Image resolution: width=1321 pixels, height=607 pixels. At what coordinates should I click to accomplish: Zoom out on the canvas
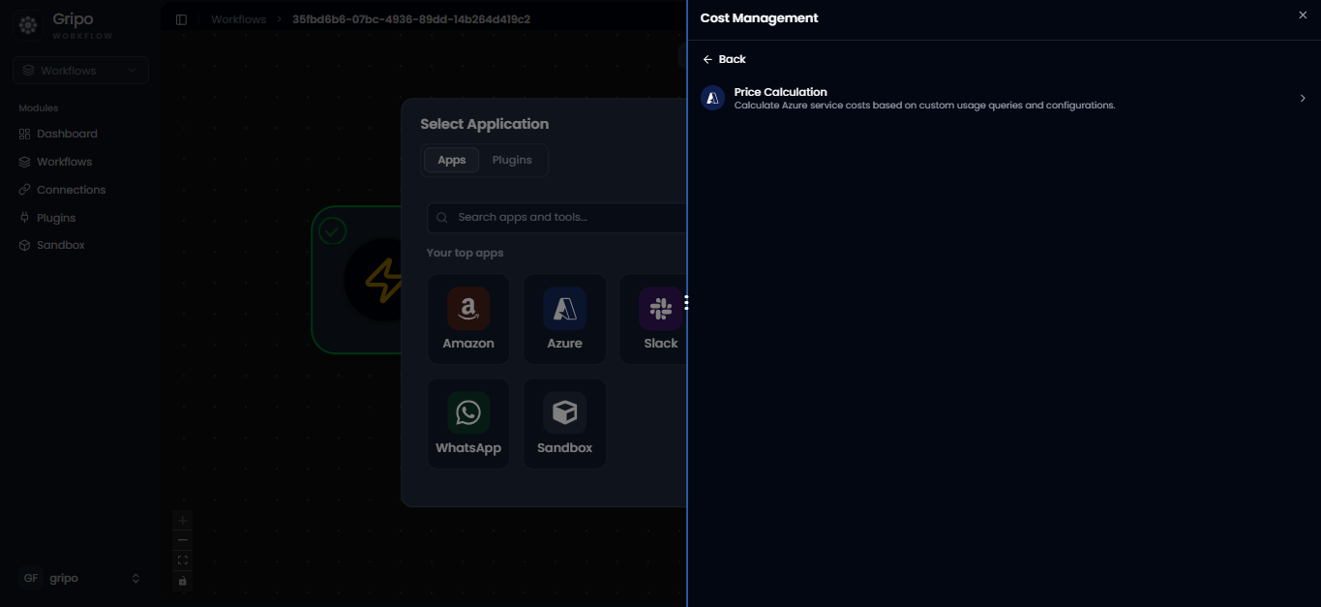(x=183, y=540)
